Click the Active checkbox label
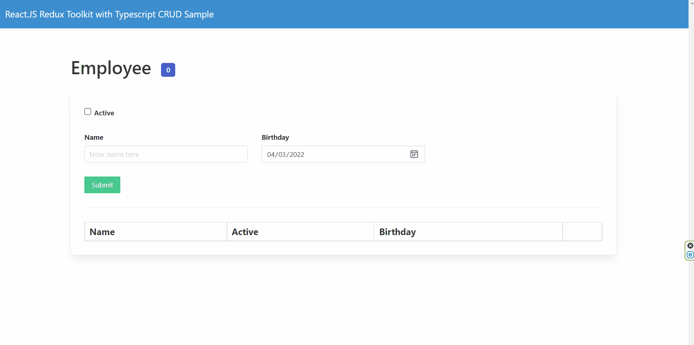Viewport: 694px width, 345px height. tap(104, 113)
